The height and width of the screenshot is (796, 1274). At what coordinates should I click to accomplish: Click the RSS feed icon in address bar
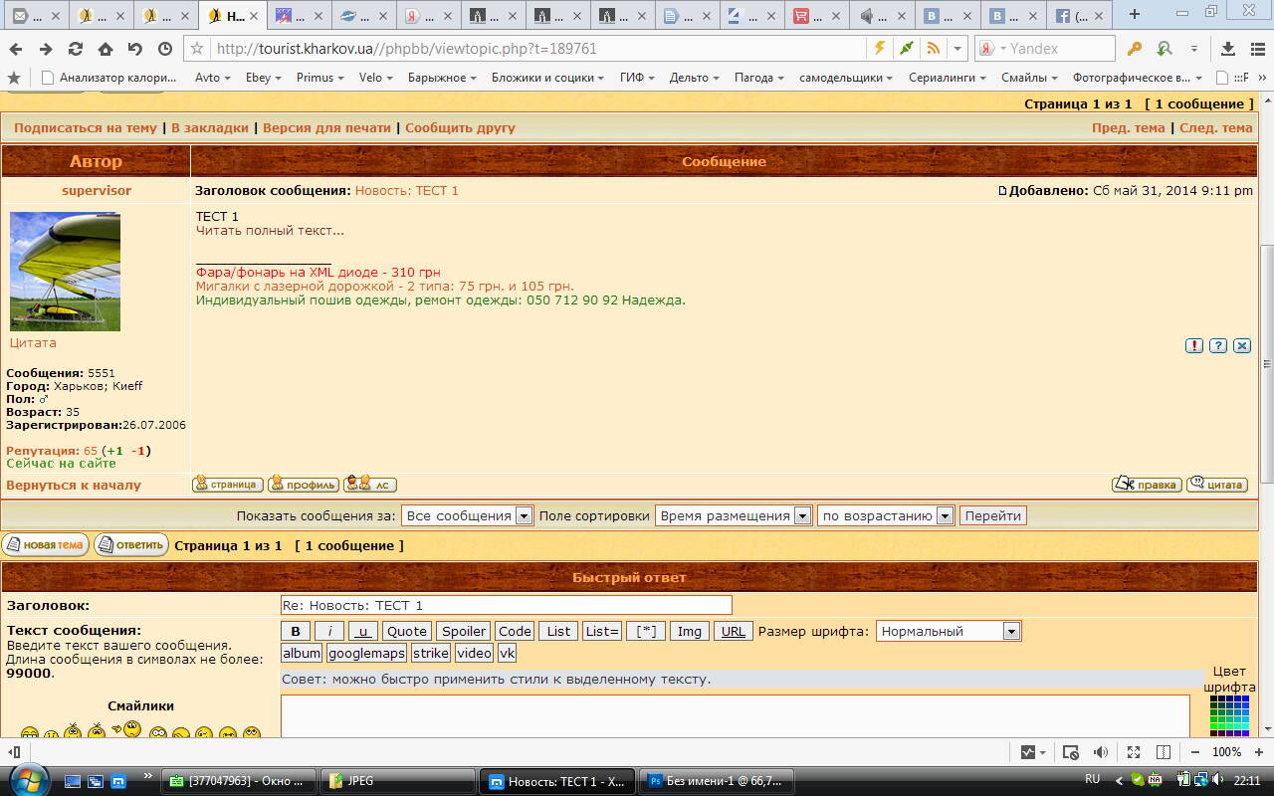click(933, 49)
